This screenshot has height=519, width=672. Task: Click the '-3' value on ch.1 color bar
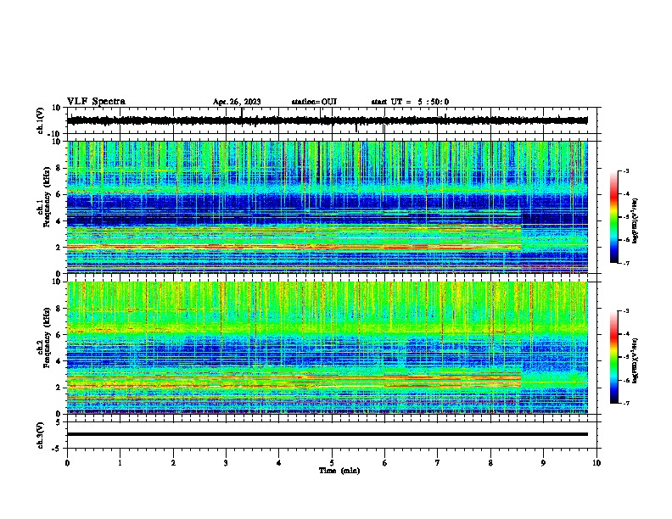(x=625, y=170)
